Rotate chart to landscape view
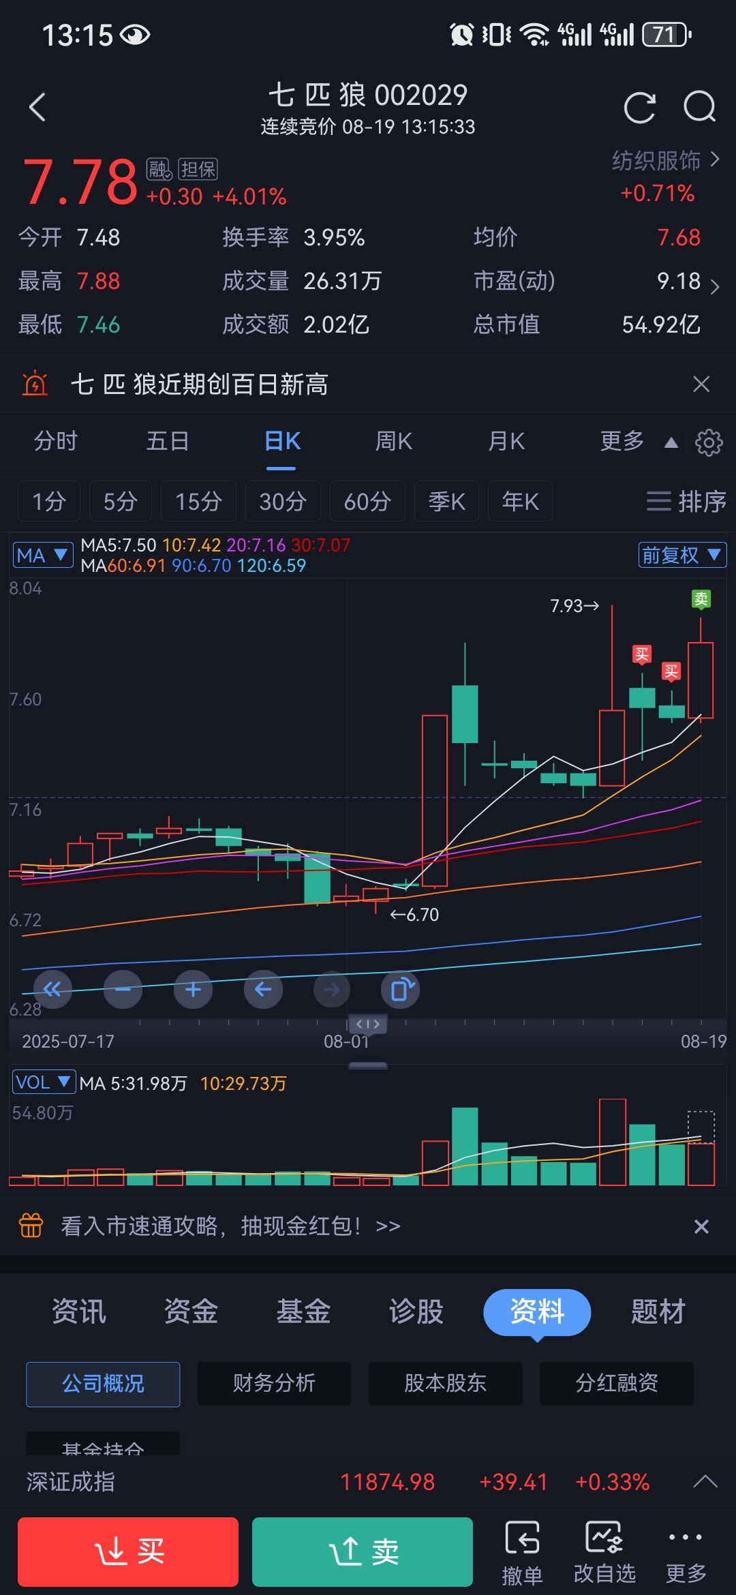Screen dimensions: 736x1595 (401, 989)
